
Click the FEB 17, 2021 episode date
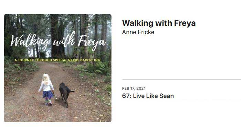coord(134,88)
